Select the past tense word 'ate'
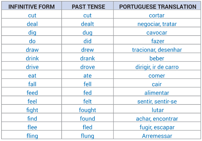This screenshot has height=141, width=202. (x=87, y=76)
